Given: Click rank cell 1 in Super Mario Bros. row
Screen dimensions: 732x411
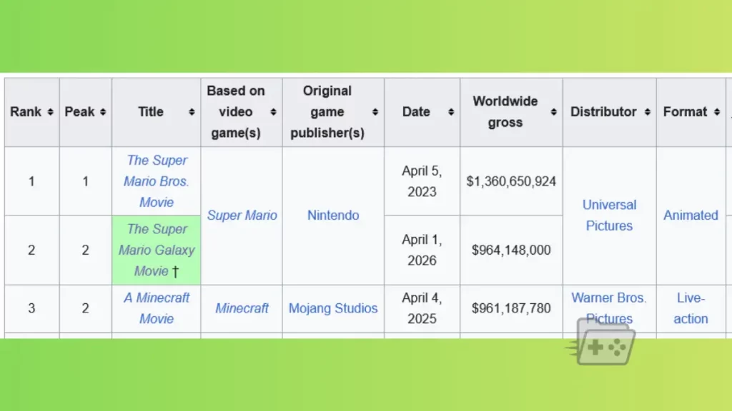Looking at the screenshot, I should (31, 181).
